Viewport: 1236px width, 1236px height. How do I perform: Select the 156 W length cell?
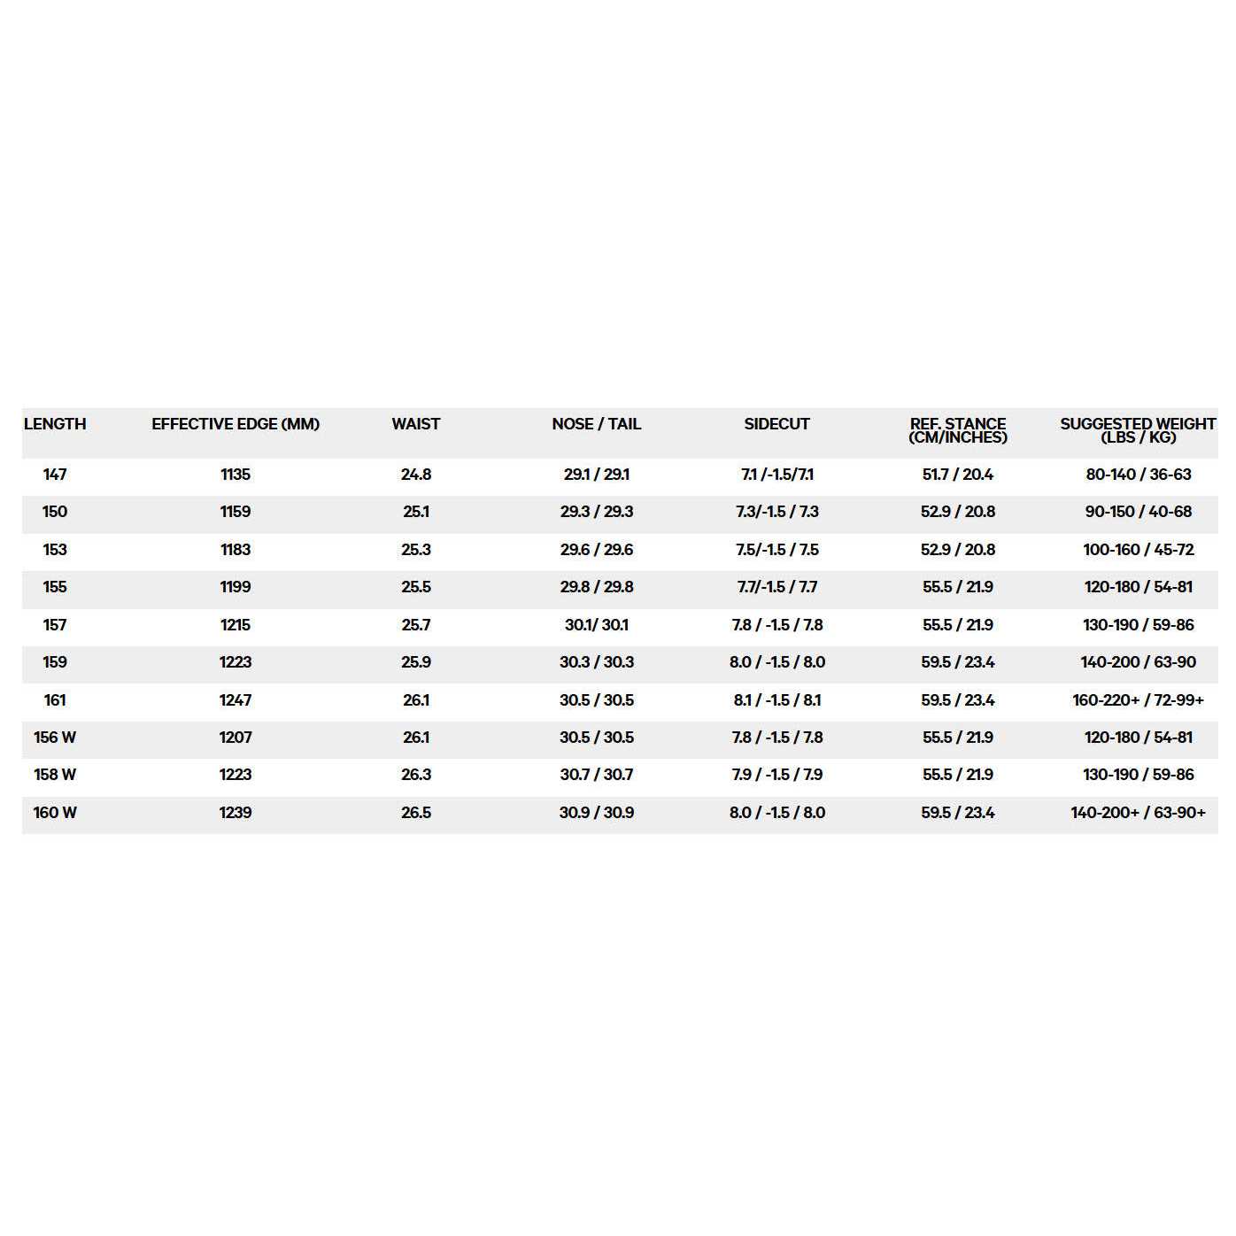55,738
